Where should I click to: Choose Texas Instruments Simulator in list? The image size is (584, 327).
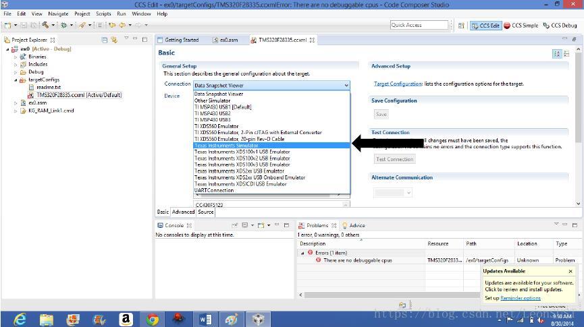point(271,146)
